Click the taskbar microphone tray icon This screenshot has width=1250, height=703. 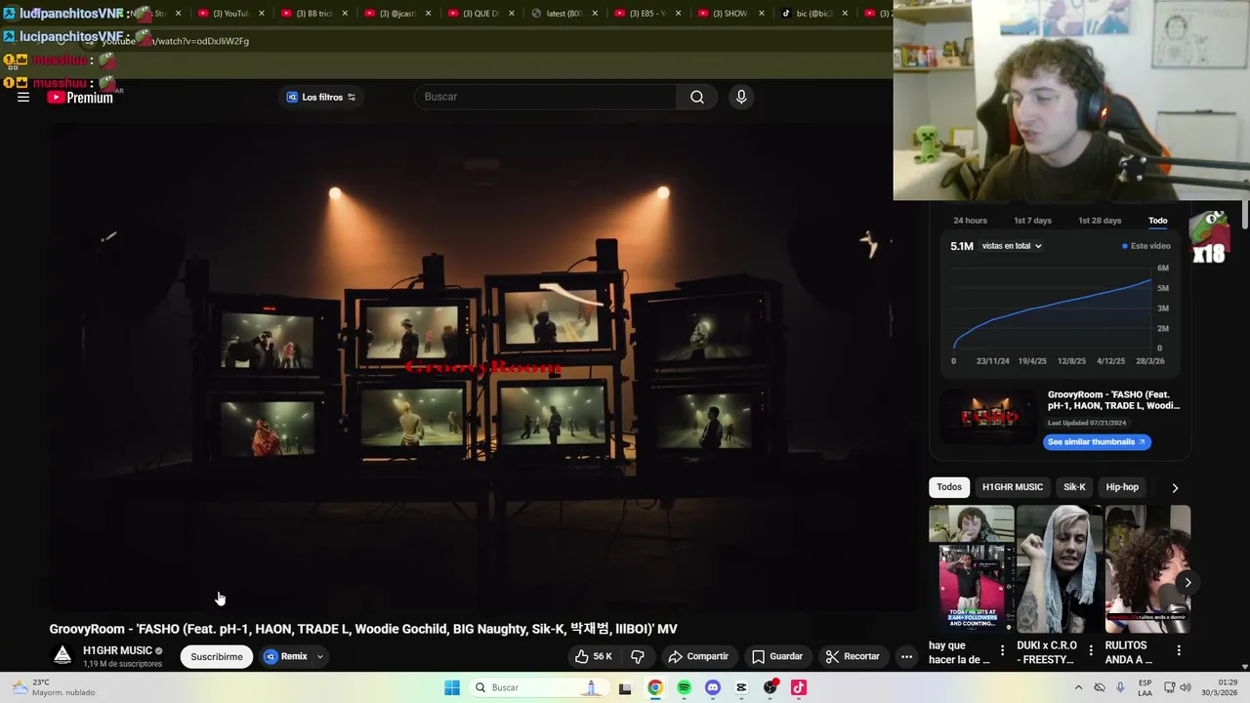1120,687
